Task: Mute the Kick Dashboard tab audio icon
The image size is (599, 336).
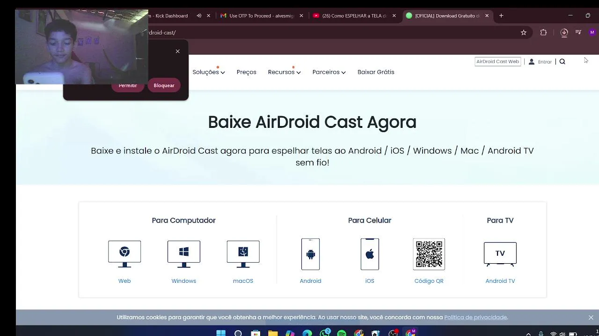Action: tap(199, 16)
